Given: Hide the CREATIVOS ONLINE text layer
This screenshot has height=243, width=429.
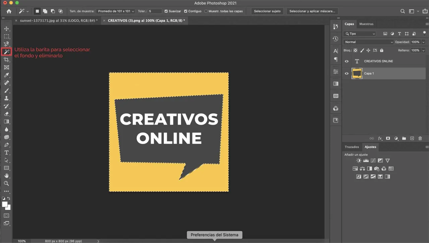Looking at the screenshot, I should [347, 61].
